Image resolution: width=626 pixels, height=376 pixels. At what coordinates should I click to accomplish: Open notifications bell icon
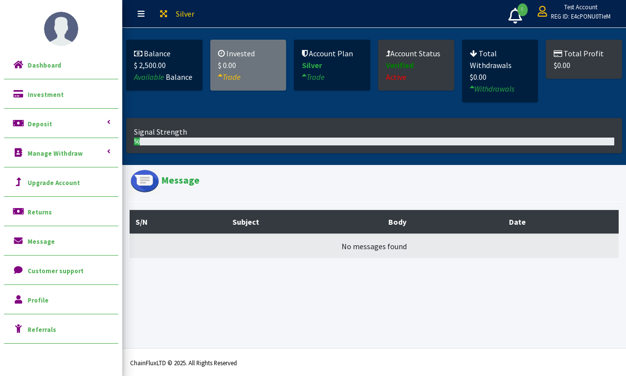[515, 16]
